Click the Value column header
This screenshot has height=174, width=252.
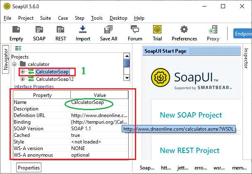[100, 95]
